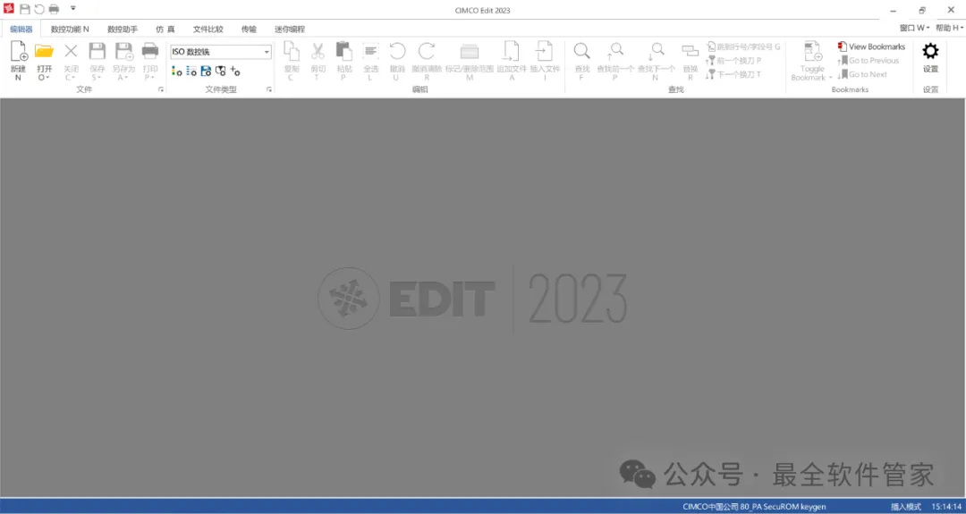The image size is (966, 514).
Task: Click the 撤消清除 redo icon
Action: pos(427,51)
